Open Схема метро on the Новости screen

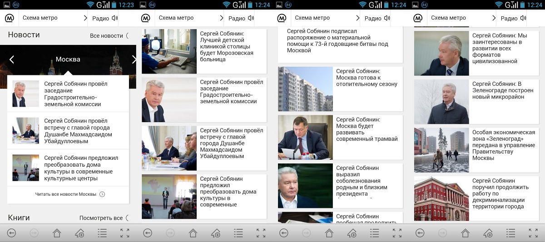click(40, 18)
